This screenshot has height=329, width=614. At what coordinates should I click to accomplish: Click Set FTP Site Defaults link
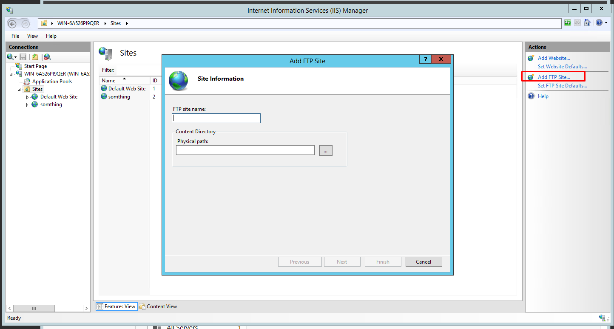click(x=562, y=86)
